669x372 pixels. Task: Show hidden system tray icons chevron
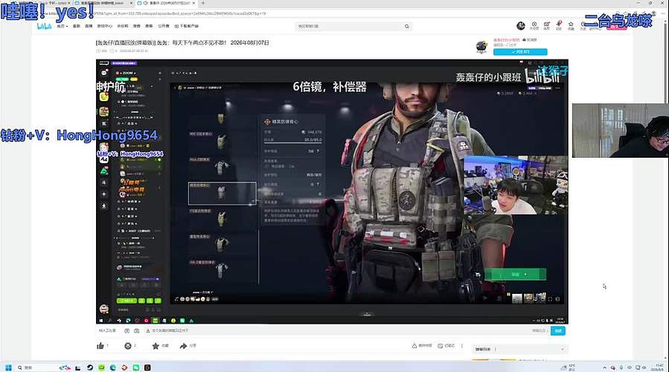coord(604,368)
